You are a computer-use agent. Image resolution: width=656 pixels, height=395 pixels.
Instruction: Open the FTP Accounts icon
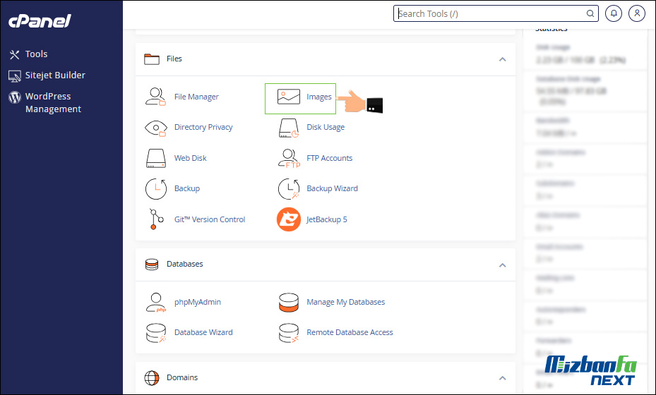point(289,159)
